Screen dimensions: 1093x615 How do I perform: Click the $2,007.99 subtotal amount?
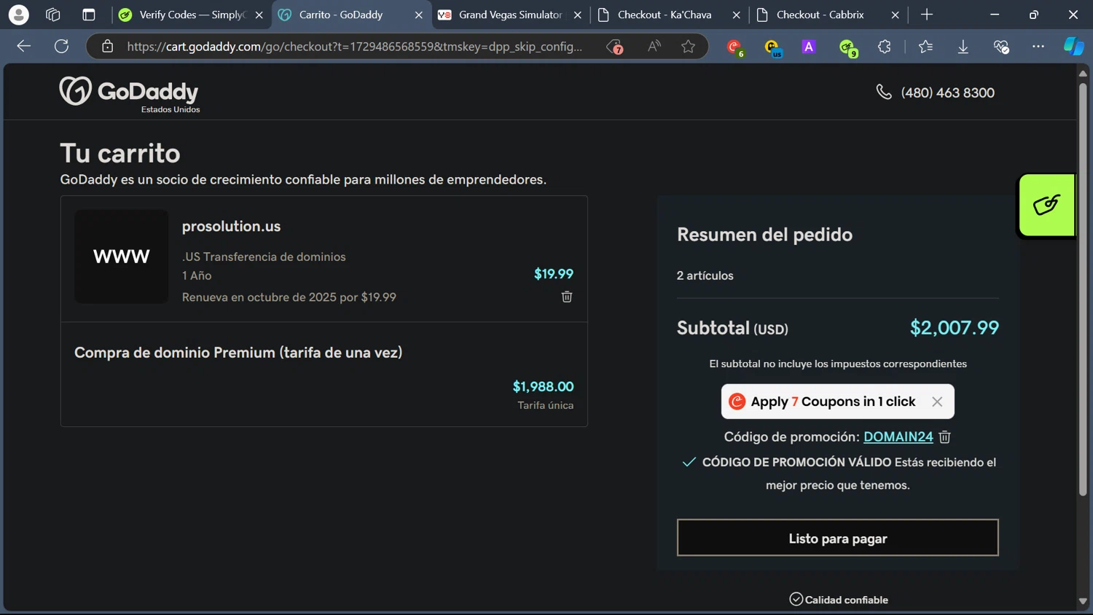(x=954, y=328)
